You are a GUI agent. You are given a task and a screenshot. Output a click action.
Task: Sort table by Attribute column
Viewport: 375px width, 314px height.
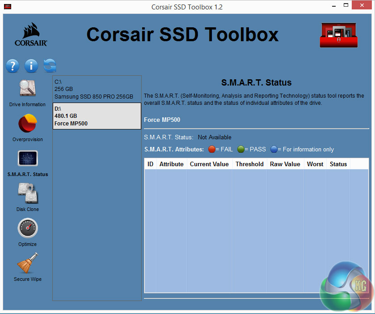pos(172,164)
